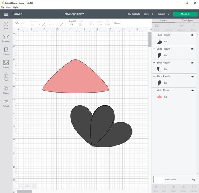Open the Projects panel

tap(6, 51)
